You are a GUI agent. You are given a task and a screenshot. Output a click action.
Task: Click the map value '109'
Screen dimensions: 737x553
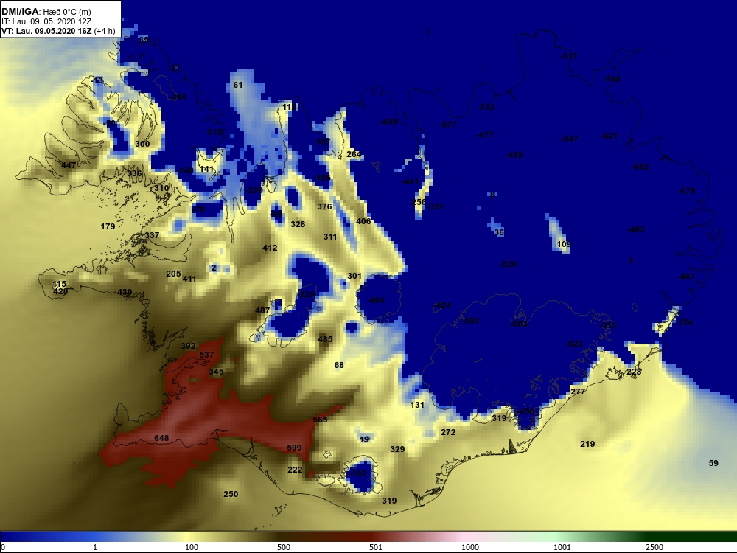pyautogui.click(x=564, y=244)
